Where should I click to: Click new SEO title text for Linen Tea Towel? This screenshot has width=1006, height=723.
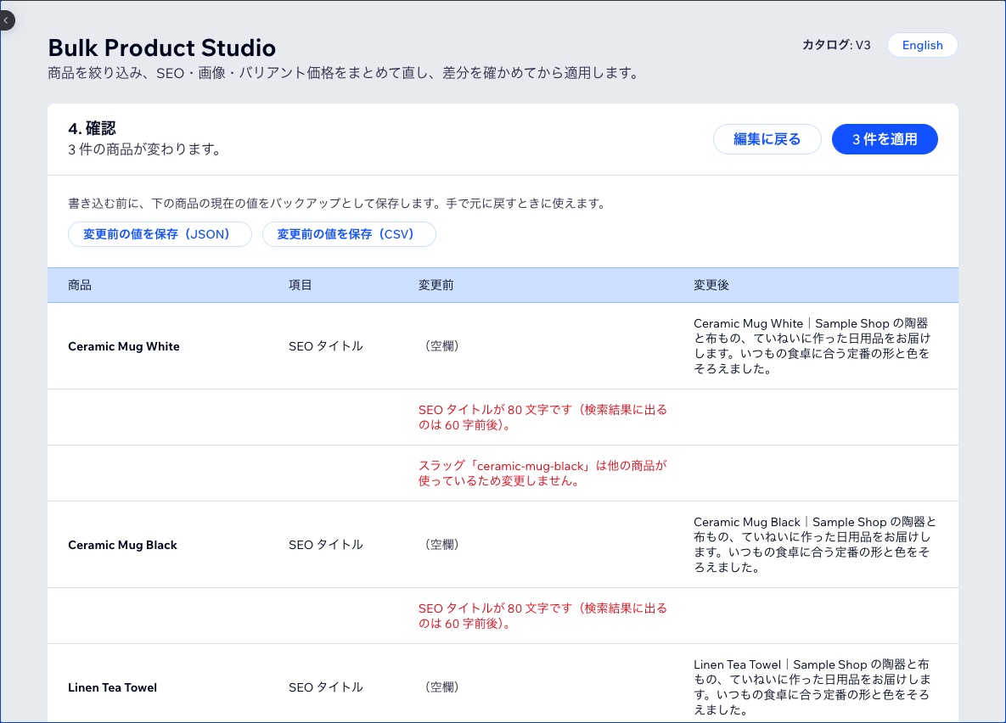point(812,687)
